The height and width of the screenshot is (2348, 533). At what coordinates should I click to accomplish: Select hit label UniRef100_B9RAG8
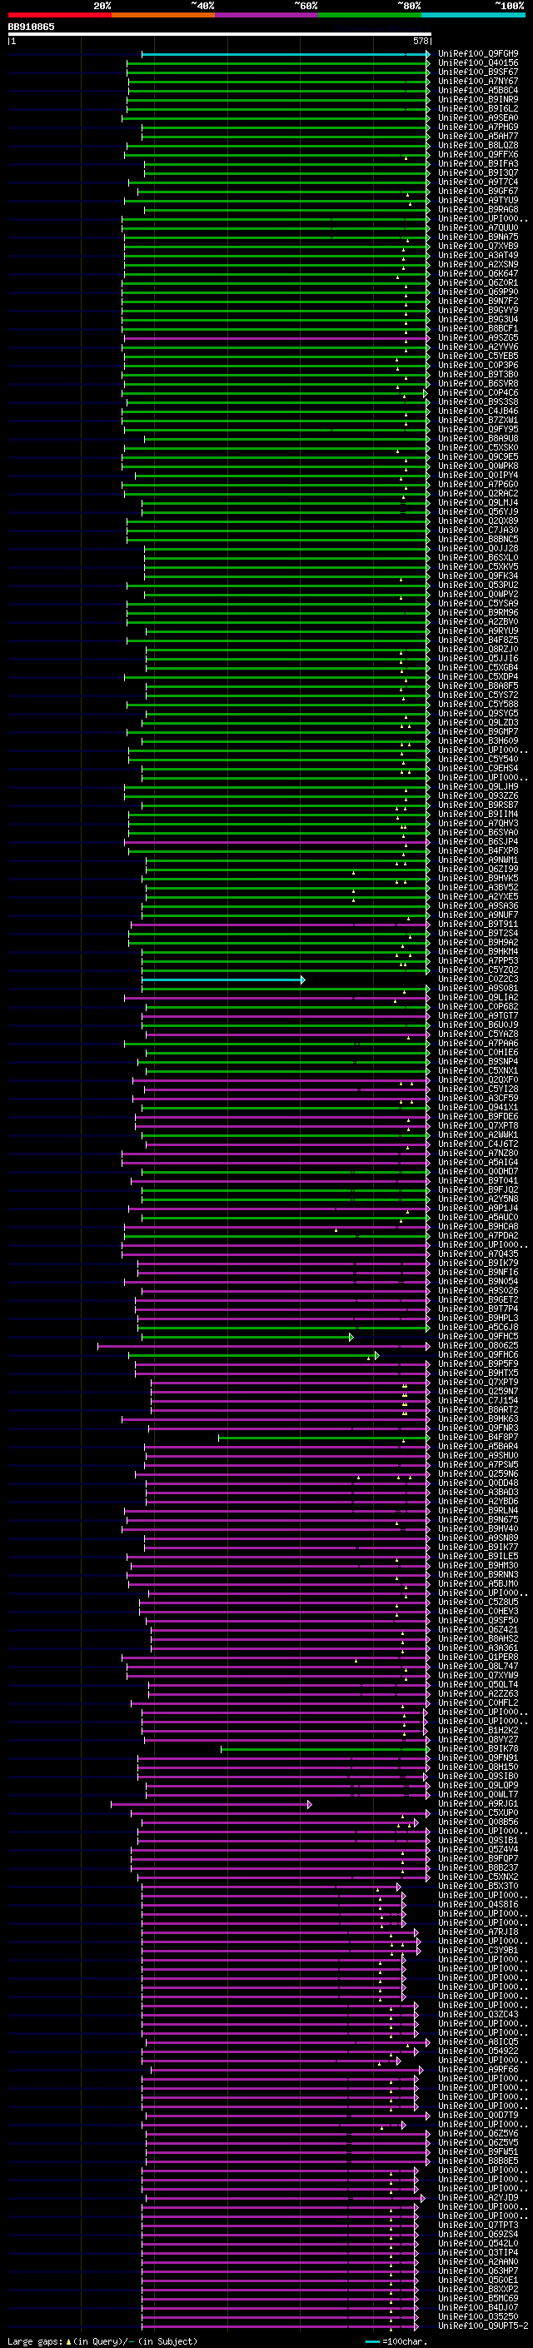click(x=478, y=210)
